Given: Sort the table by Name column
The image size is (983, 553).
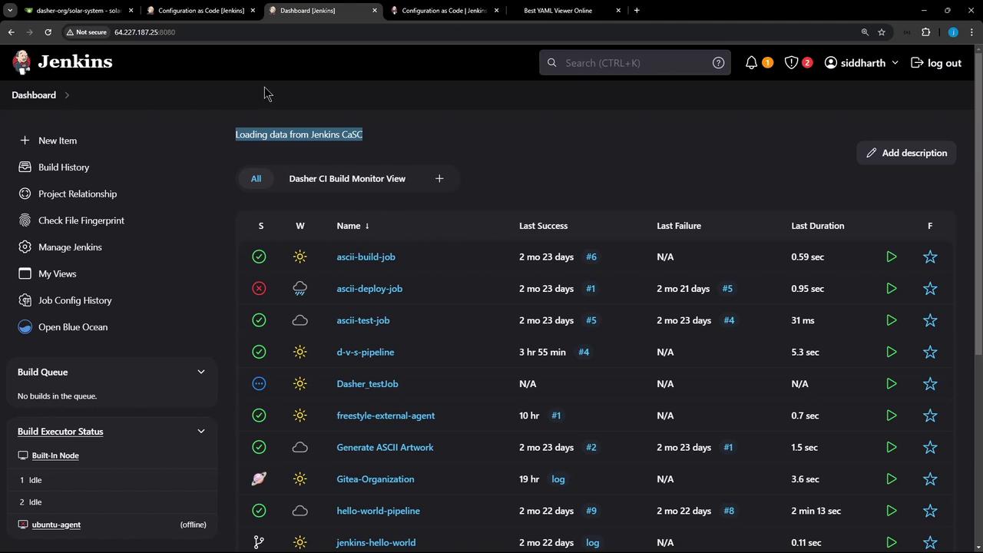Looking at the screenshot, I should [352, 226].
